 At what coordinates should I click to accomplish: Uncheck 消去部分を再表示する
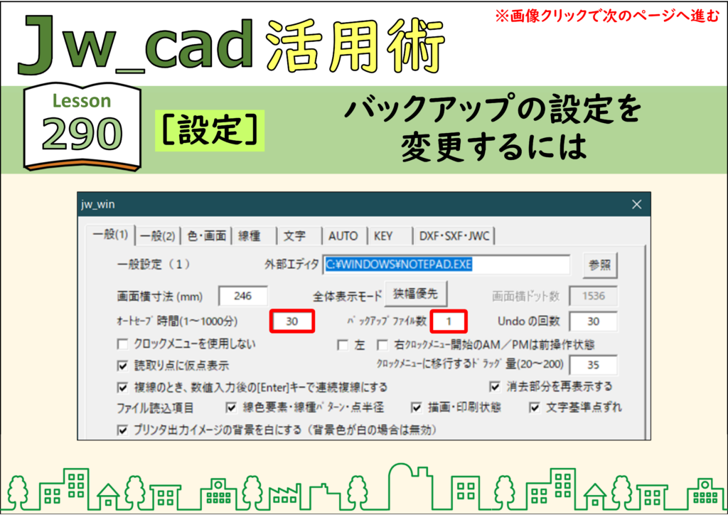[x=495, y=386]
